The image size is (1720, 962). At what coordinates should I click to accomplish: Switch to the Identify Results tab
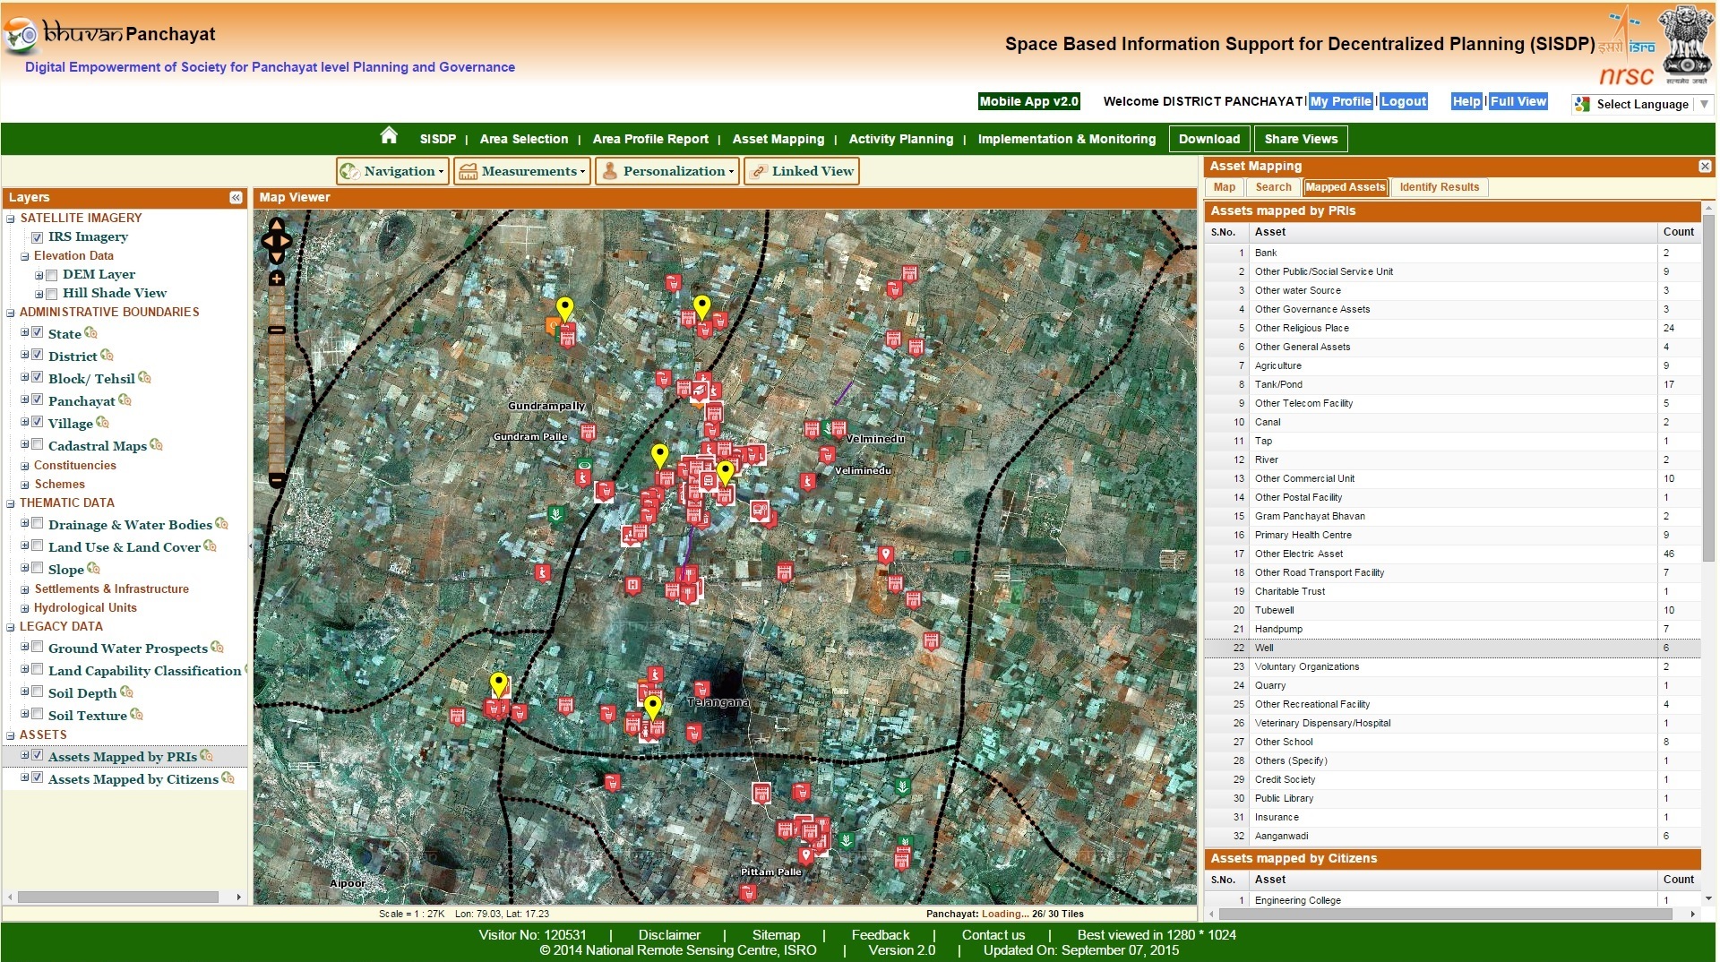(x=1439, y=187)
